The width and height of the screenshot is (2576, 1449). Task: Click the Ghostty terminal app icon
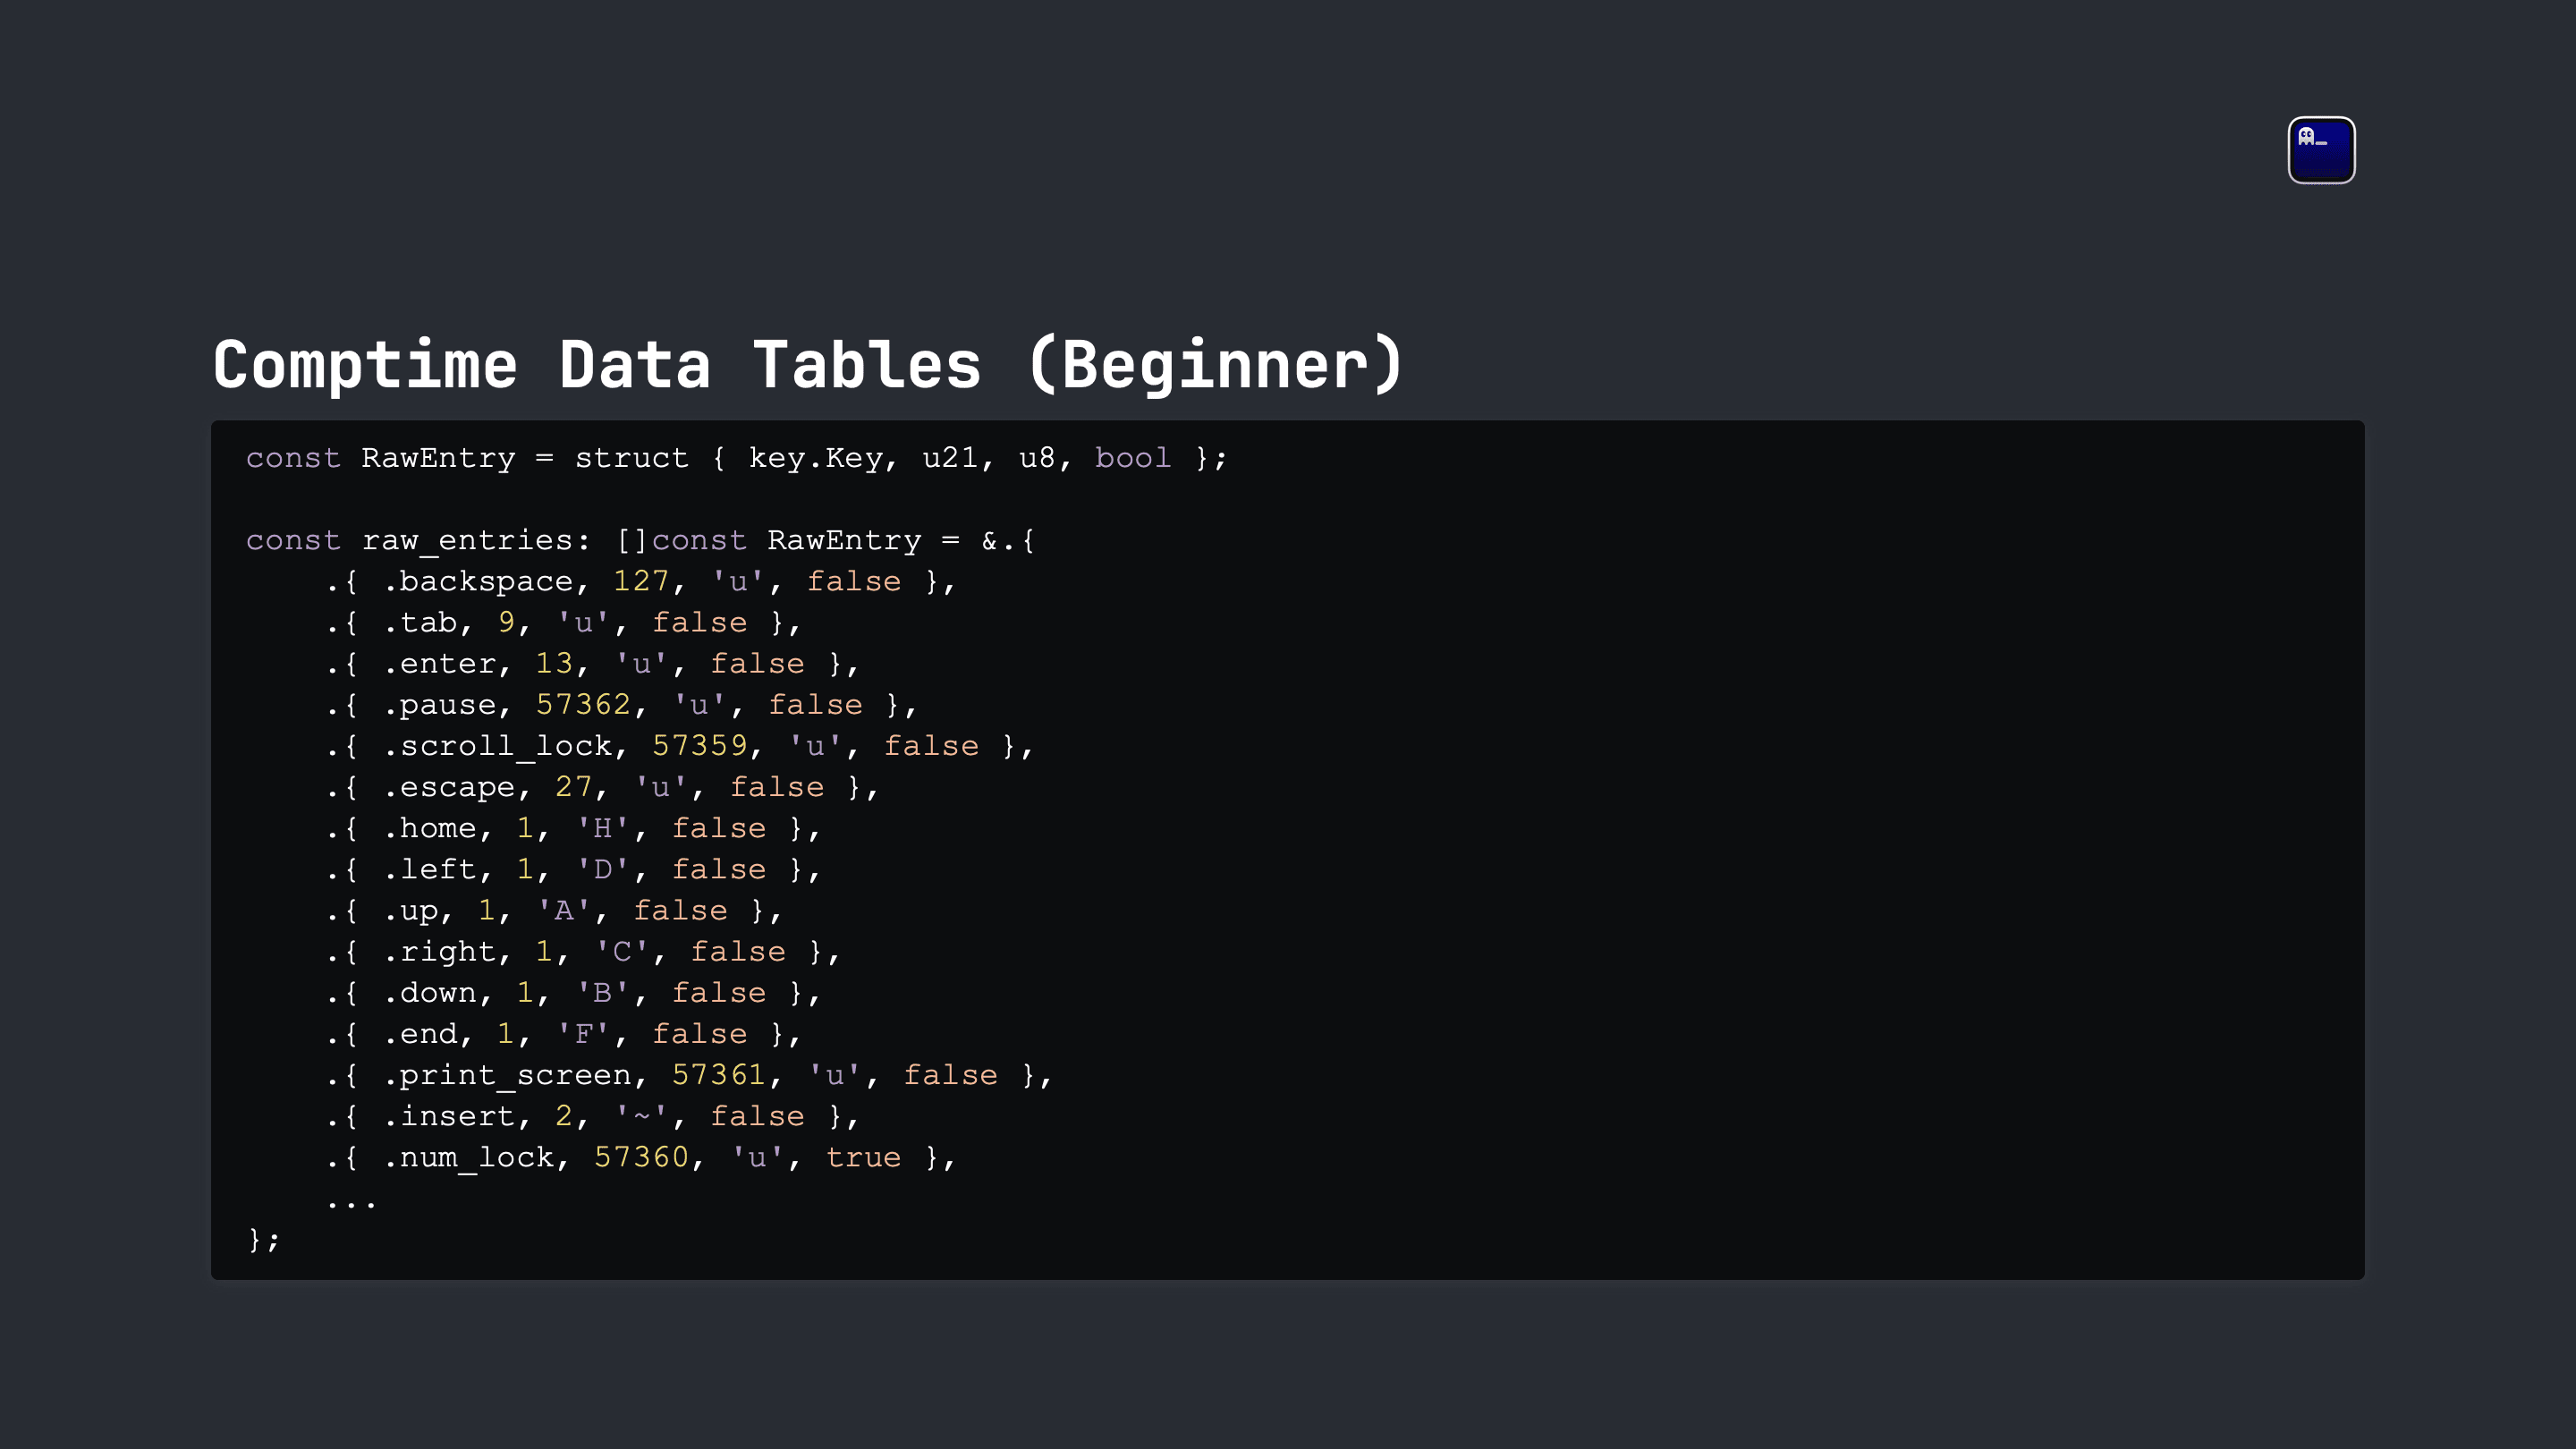[2321, 150]
